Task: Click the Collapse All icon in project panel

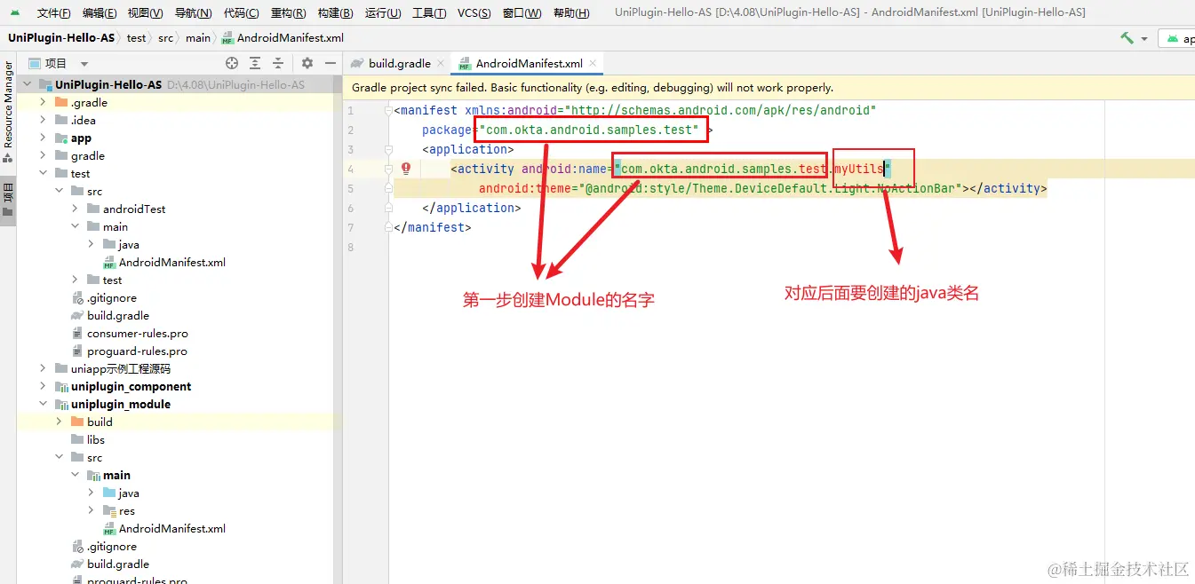Action: [278, 63]
